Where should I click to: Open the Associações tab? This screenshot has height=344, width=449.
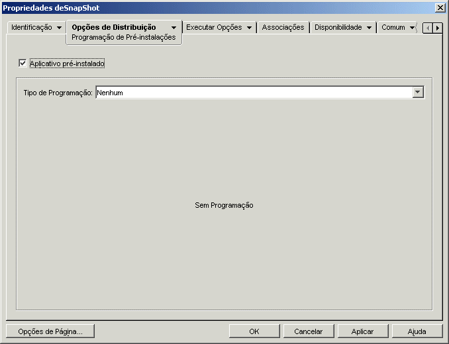(x=283, y=27)
